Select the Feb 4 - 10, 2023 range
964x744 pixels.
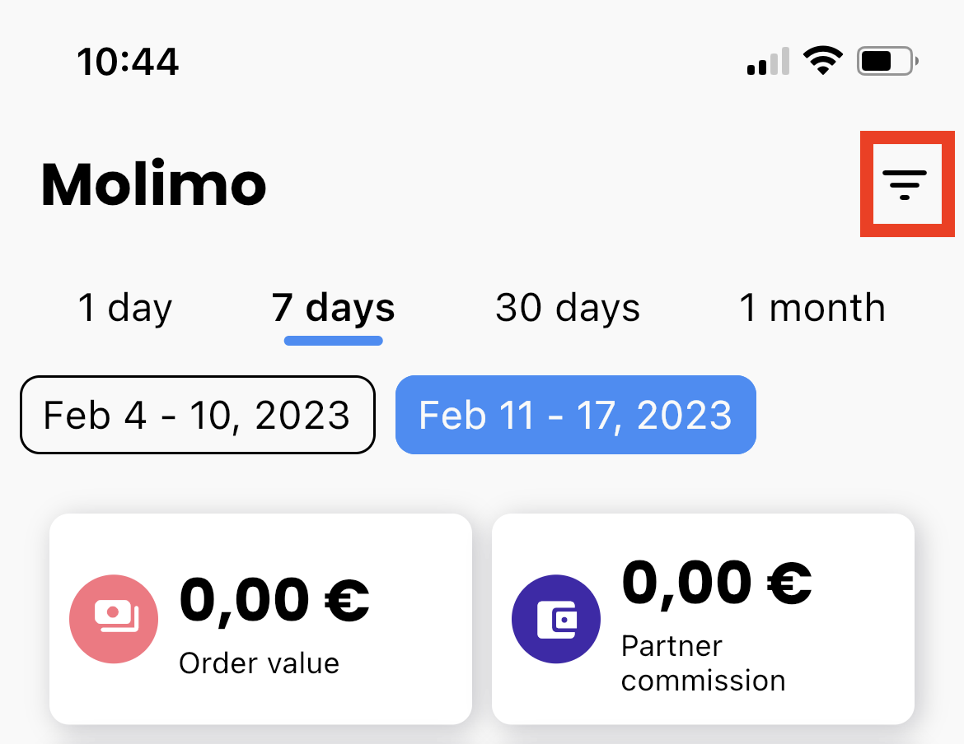(x=198, y=415)
